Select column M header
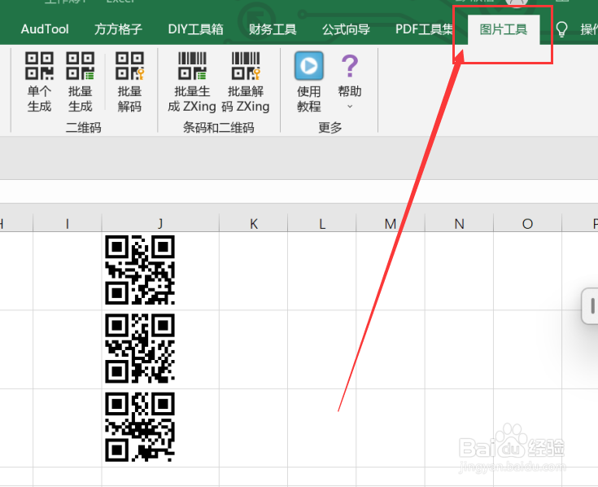 coord(391,223)
